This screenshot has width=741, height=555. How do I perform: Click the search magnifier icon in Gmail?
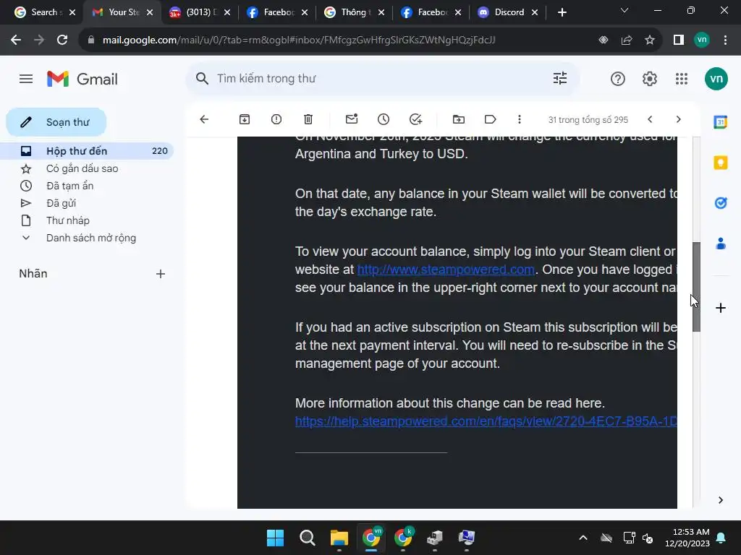pyautogui.click(x=202, y=78)
